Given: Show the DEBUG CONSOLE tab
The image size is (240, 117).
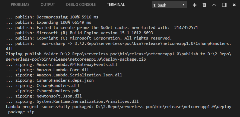Looking at the screenshot, I should (81, 5).
